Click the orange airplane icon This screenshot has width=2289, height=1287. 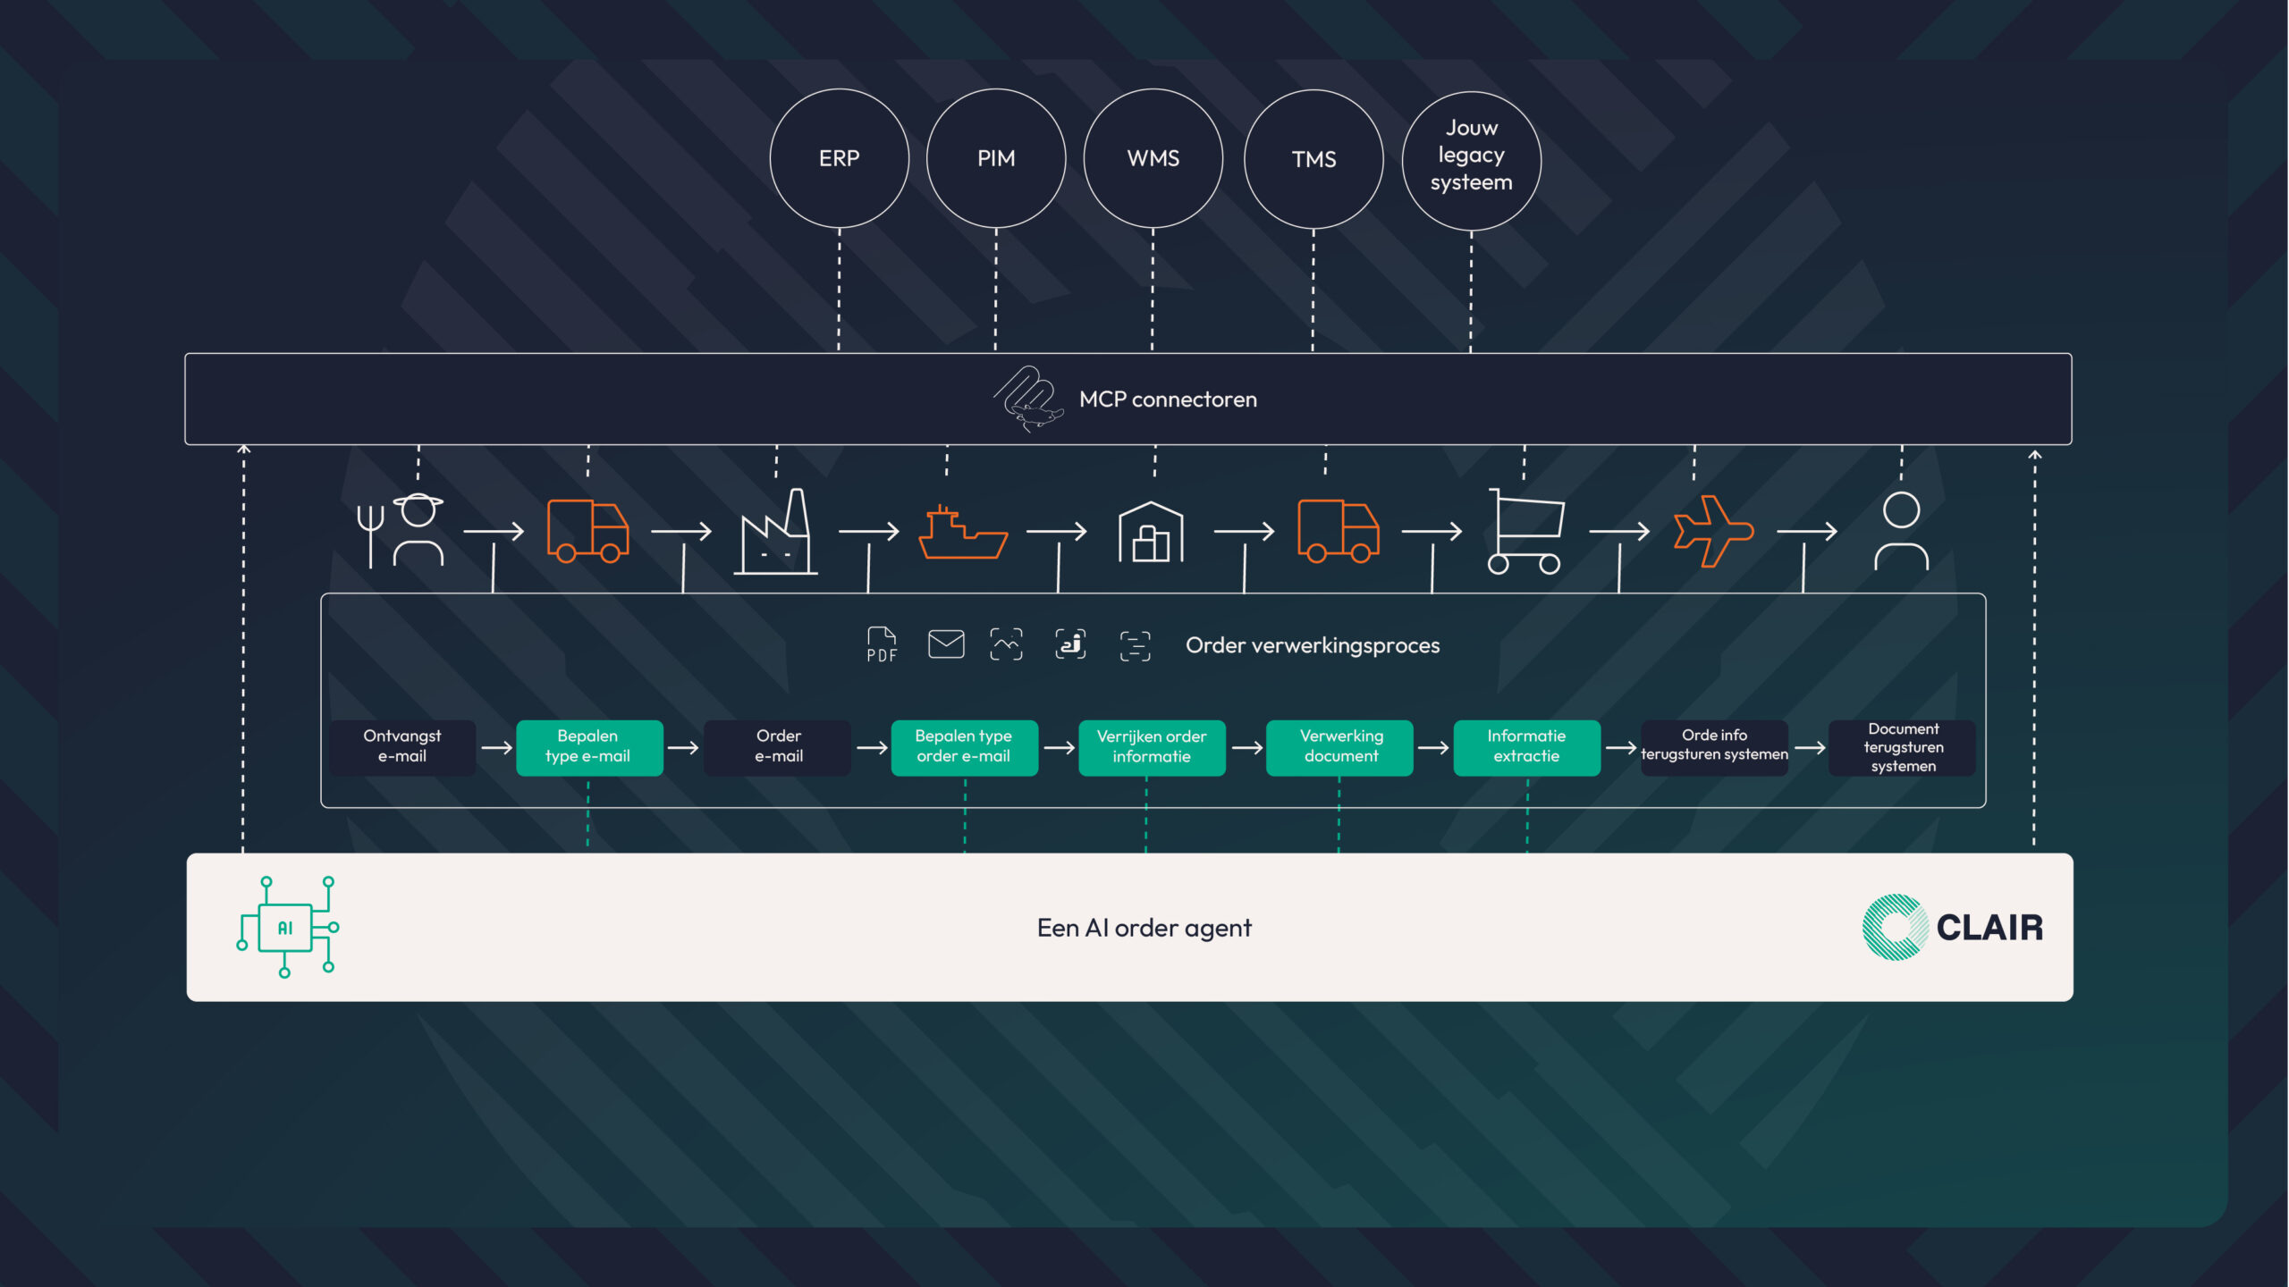coord(1711,531)
